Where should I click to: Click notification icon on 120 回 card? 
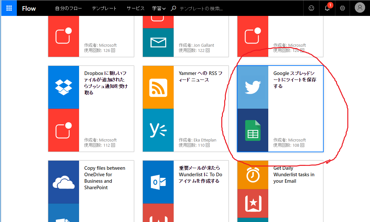click(253, 36)
